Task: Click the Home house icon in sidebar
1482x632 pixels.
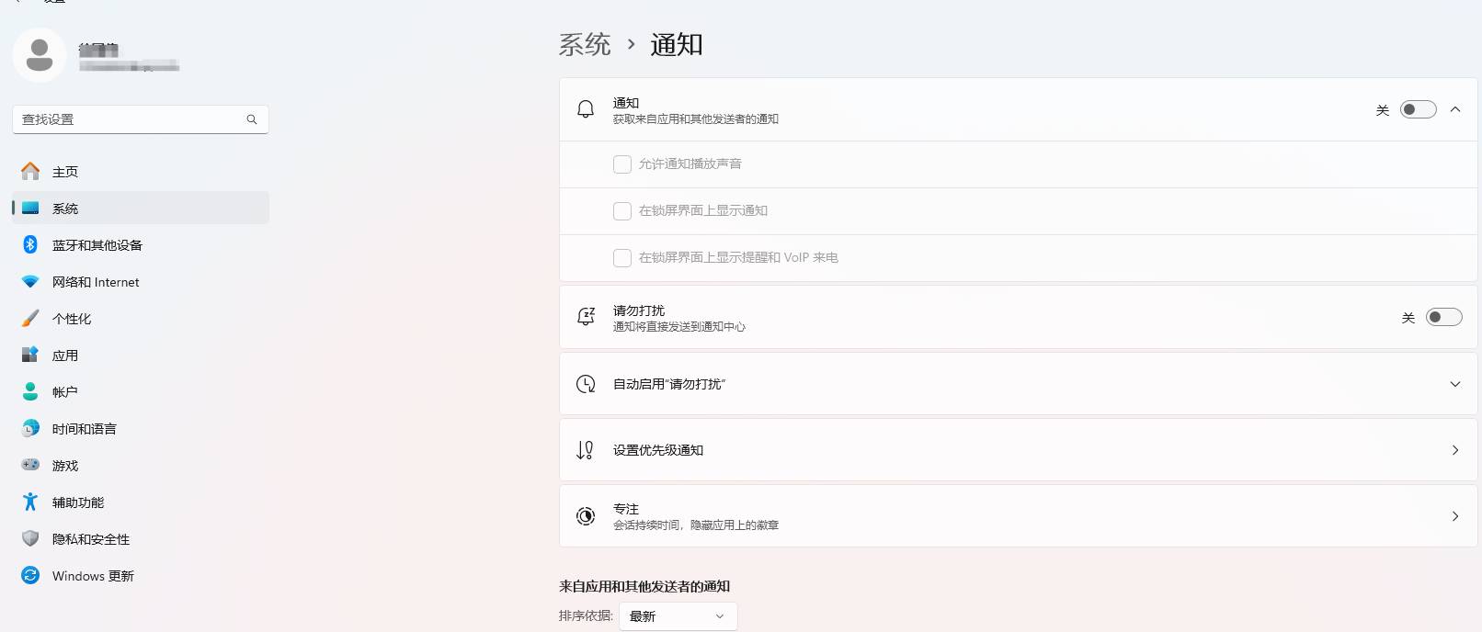Action: point(30,171)
